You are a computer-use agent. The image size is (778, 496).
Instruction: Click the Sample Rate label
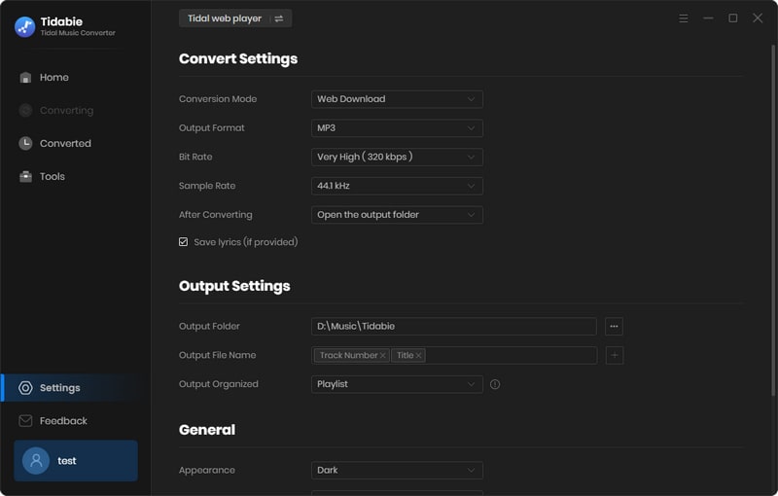pos(207,186)
